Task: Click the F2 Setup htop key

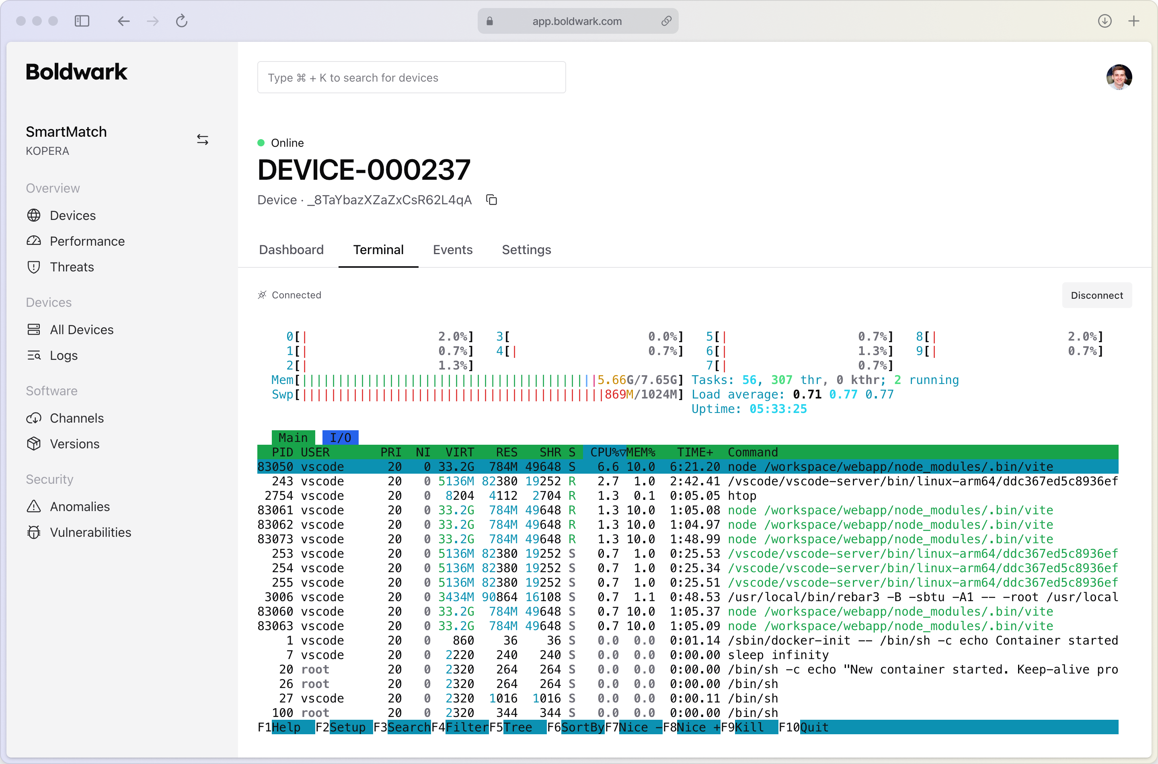Action: coord(344,727)
